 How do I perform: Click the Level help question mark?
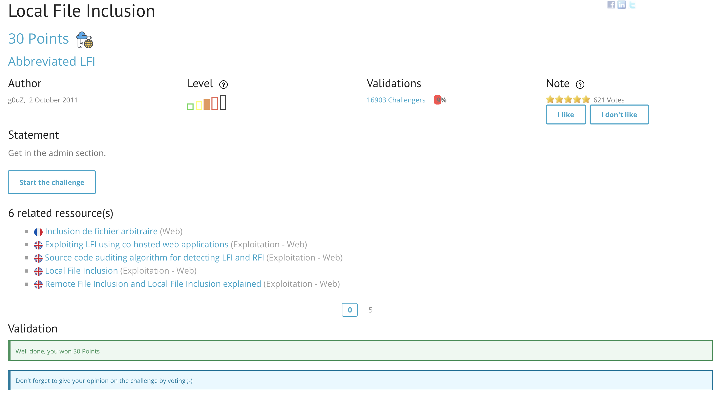223,85
